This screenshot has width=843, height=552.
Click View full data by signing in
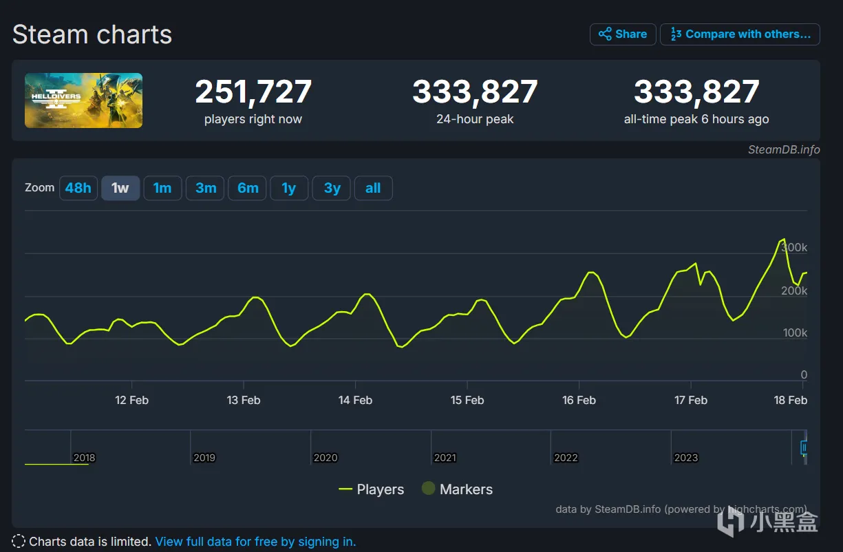point(255,542)
